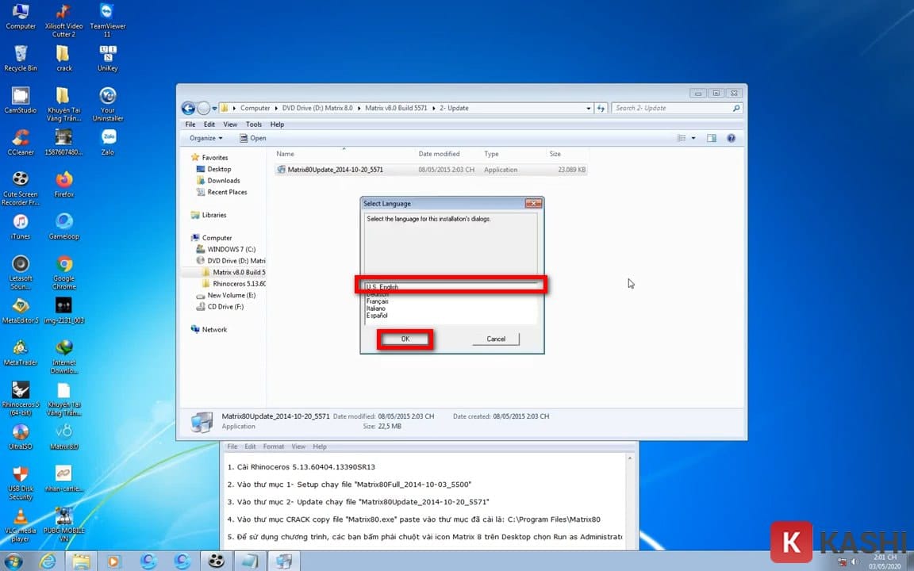Open Firefox desktop shortcut
The height and width of the screenshot is (571, 914).
[64, 181]
